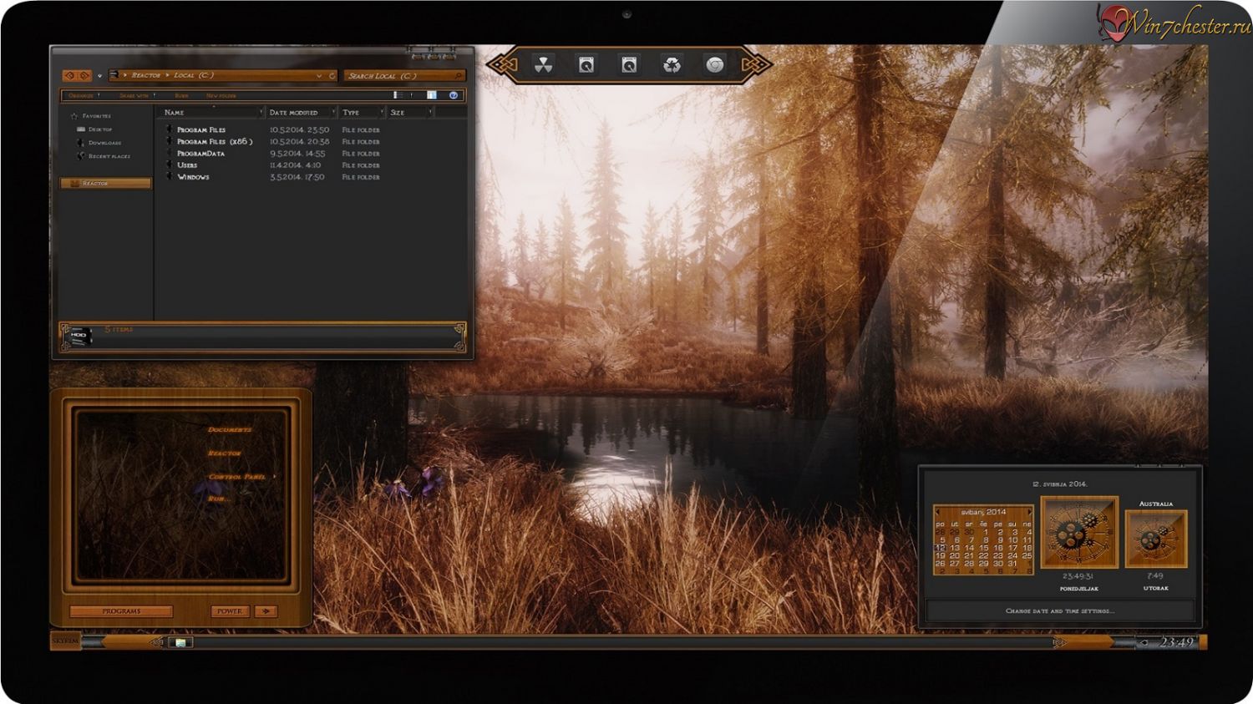
Task: Click the Program Files folder icon
Action: coord(170,129)
